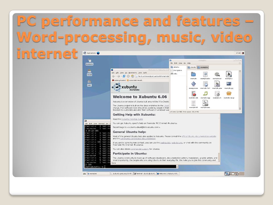Open the File menu in examples window
The height and width of the screenshot is (205, 273).
click(x=172, y=63)
